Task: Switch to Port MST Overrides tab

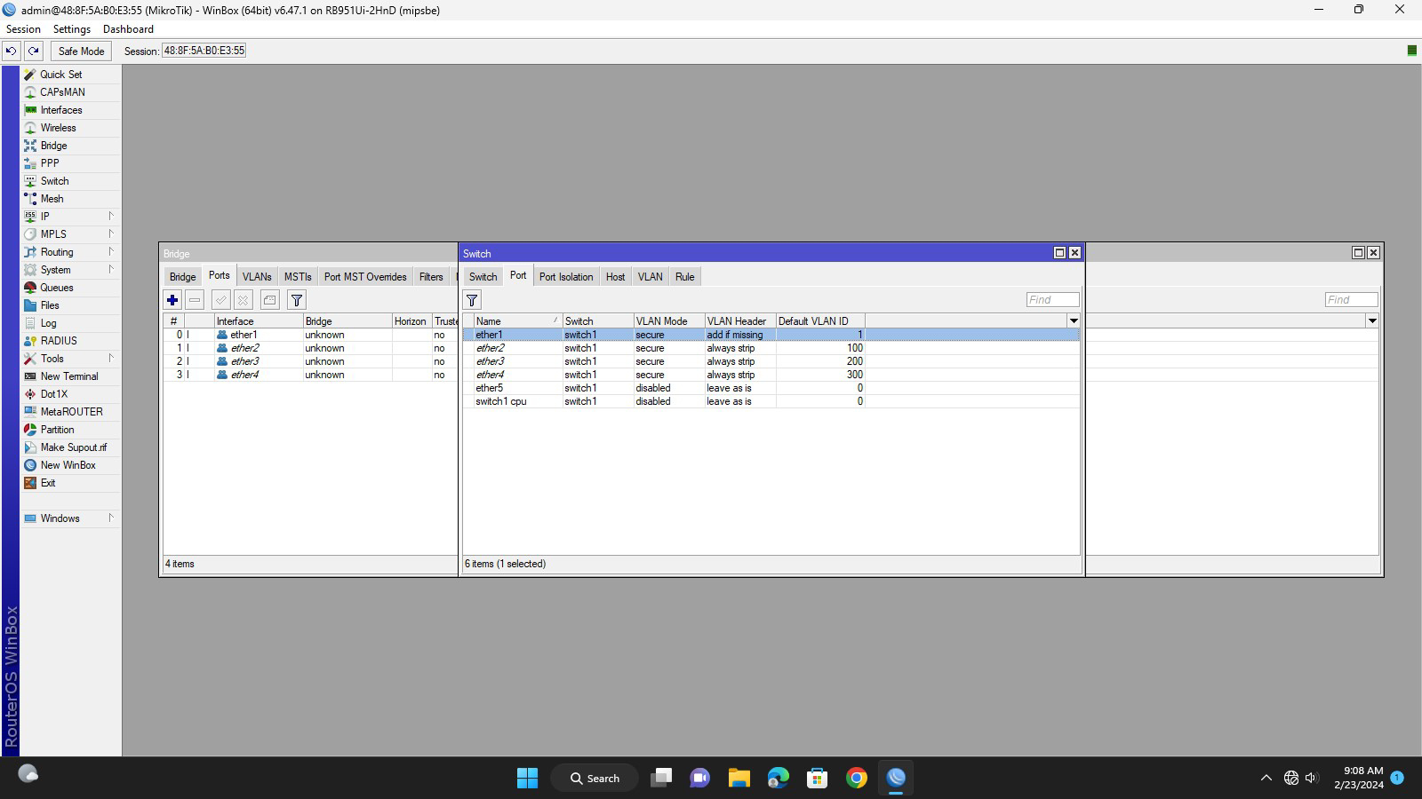Action: pos(365,277)
